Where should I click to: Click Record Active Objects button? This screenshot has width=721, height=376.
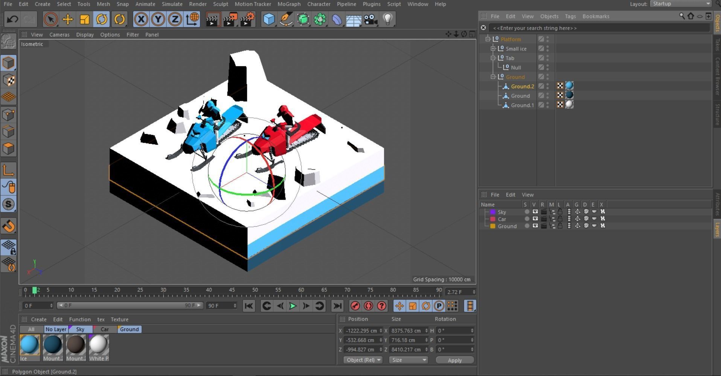pos(355,306)
